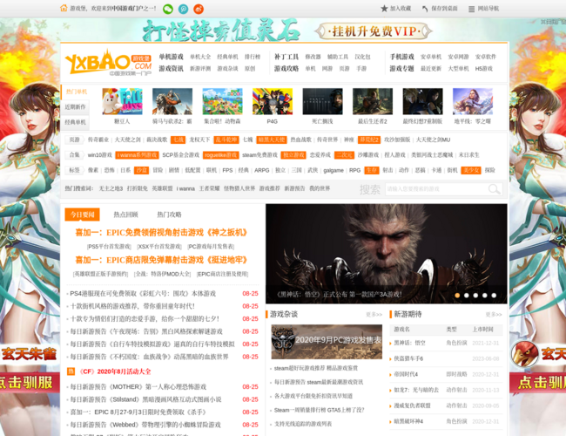The width and height of the screenshot is (566, 436).
Task: Select first orange carousel dot
Action: pyautogui.click(x=457, y=296)
